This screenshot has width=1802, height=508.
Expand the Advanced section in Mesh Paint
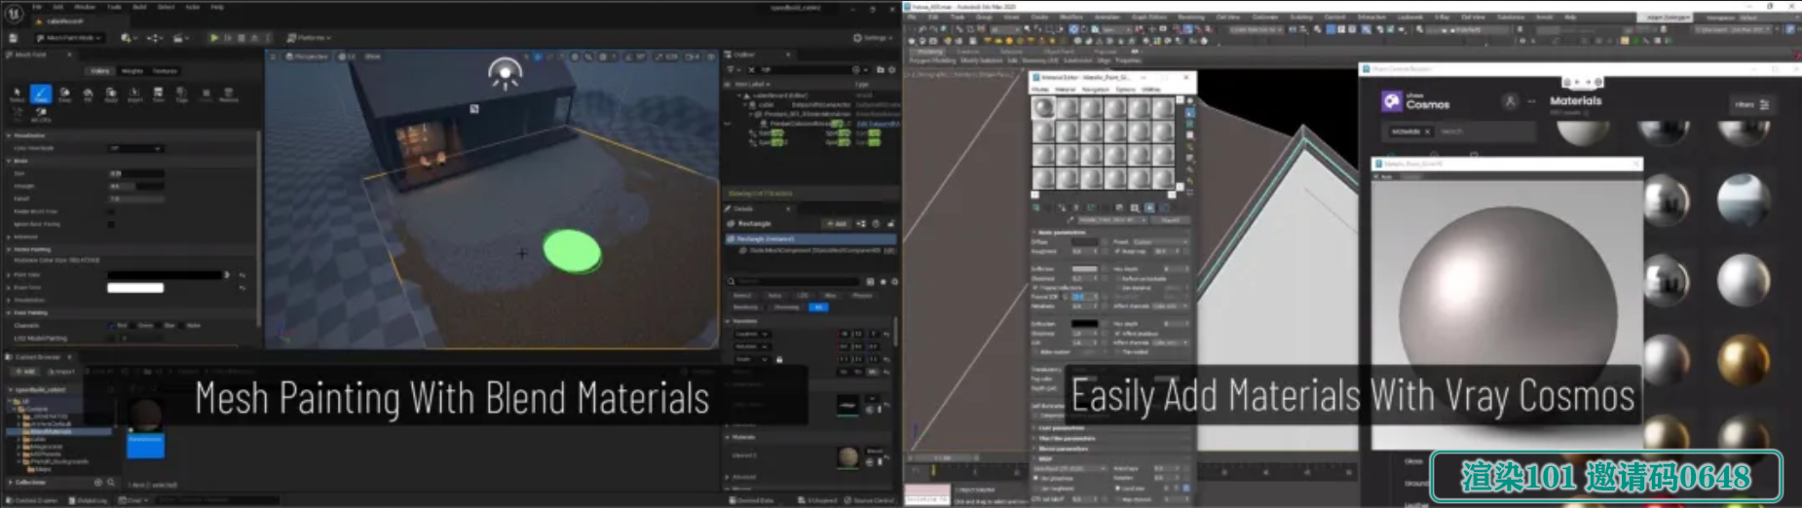9,236
